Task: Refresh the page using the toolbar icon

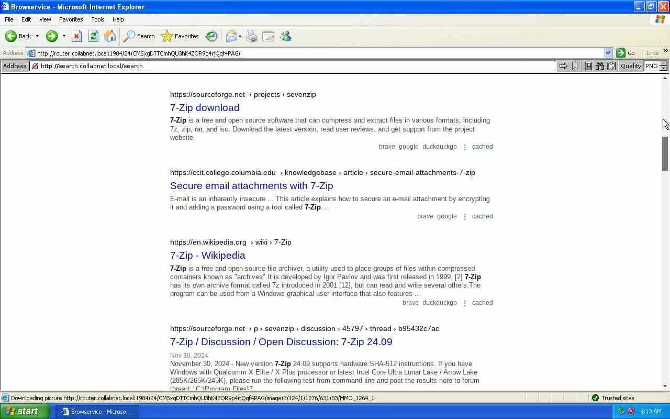Action: pos(93,36)
